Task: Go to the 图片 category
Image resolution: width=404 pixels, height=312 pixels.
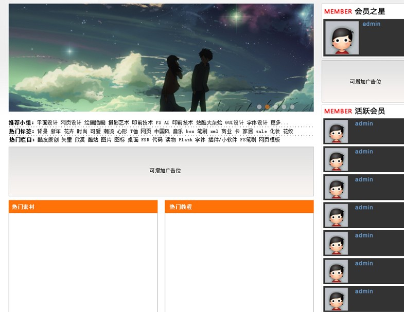Action: (106, 140)
